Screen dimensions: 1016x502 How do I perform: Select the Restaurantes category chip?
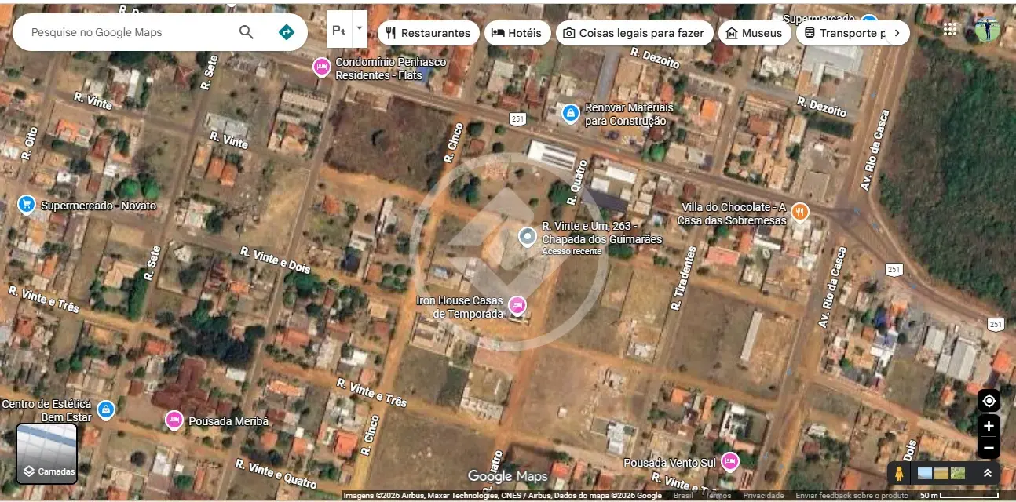coord(428,33)
